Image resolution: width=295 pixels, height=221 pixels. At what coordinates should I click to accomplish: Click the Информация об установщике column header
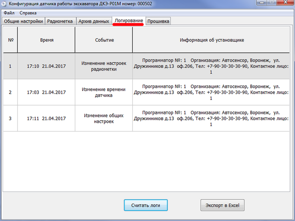coord(211,40)
